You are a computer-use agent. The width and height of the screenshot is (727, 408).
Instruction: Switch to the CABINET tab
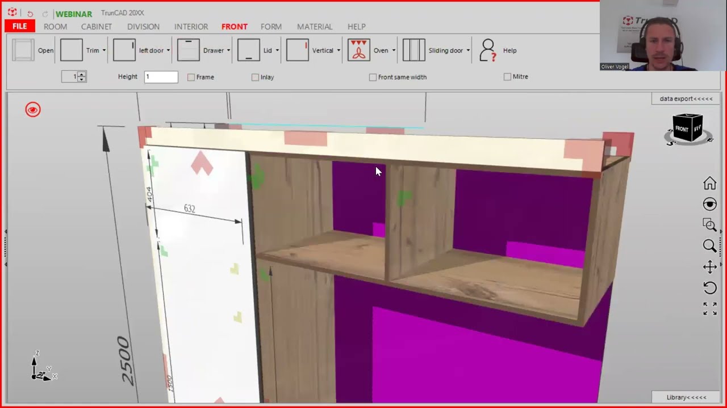click(97, 27)
